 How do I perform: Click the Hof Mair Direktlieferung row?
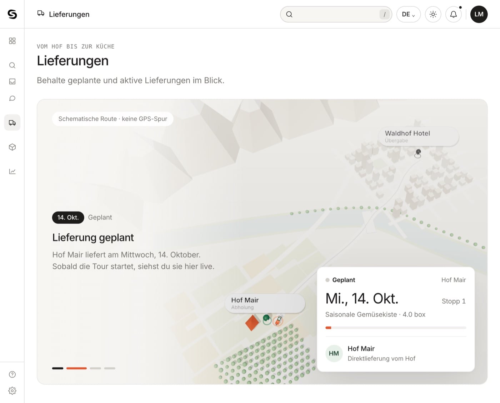point(396,353)
